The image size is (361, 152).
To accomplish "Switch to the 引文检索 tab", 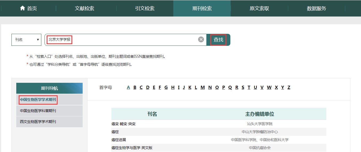I will click(x=145, y=9).
